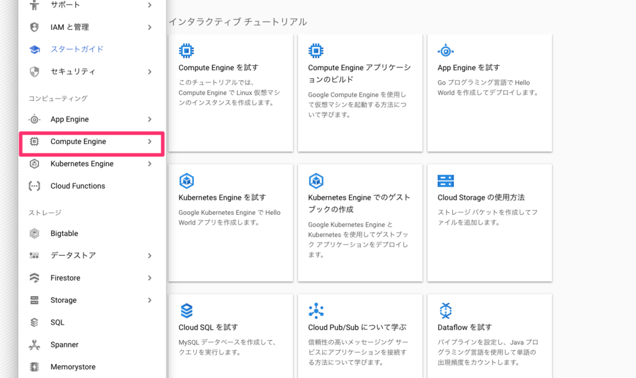Click the Cloud Functions bracket icon
Screen dimensions: 636x378
35,186
